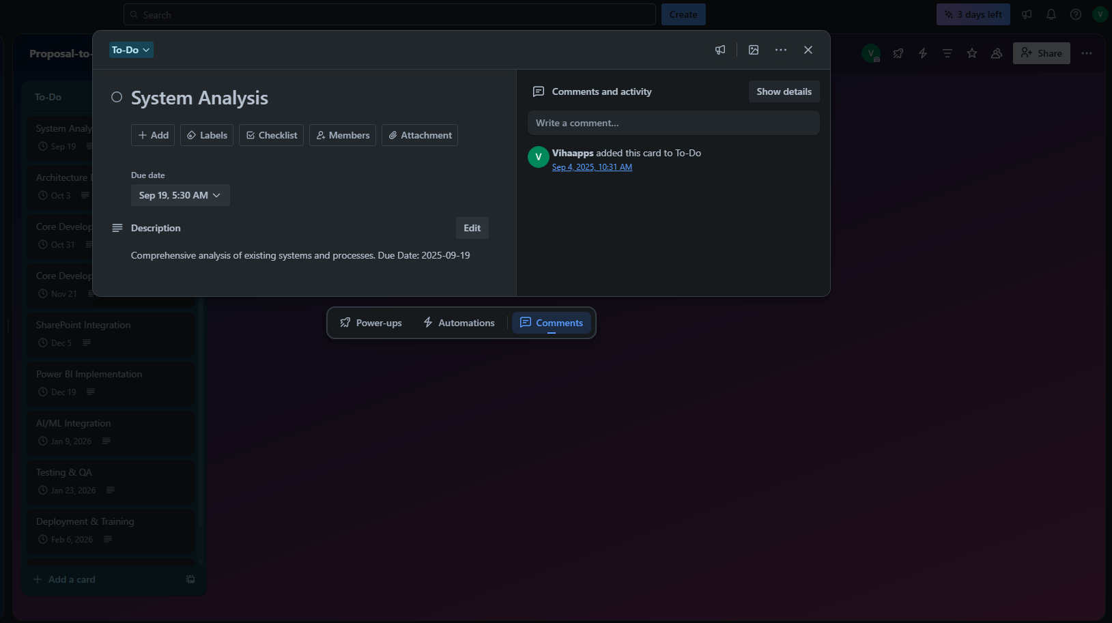Star the board with the star icon

[x=972, y=53]
